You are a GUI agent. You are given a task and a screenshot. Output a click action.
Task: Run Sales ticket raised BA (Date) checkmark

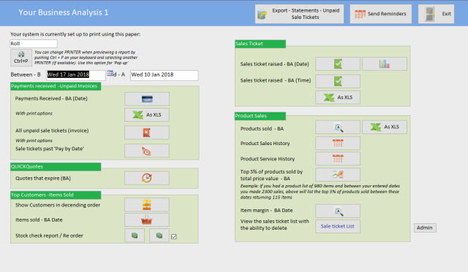[x=338, y=64]
